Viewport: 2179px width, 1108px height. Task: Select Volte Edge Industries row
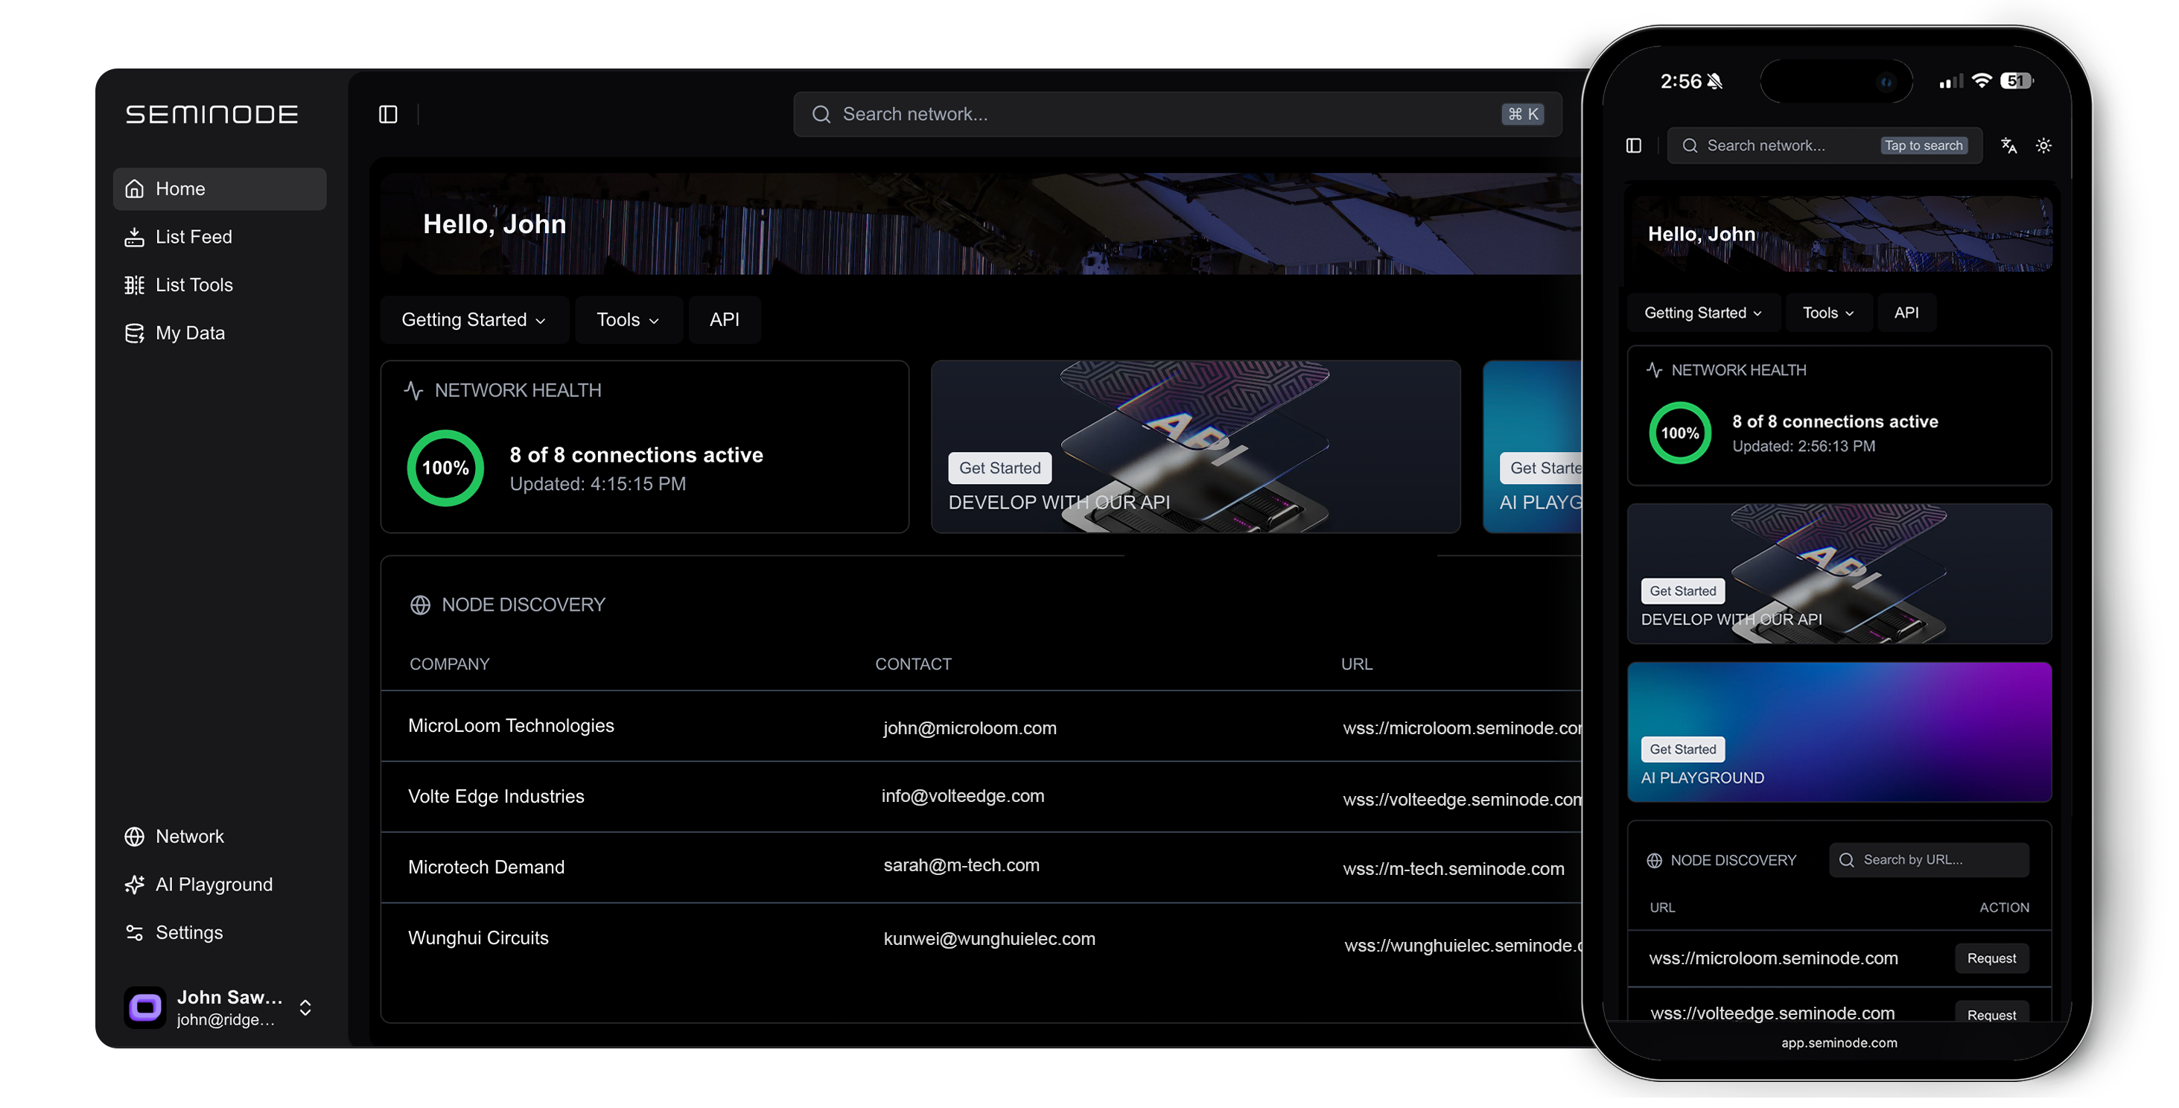(x=982, y=797)
